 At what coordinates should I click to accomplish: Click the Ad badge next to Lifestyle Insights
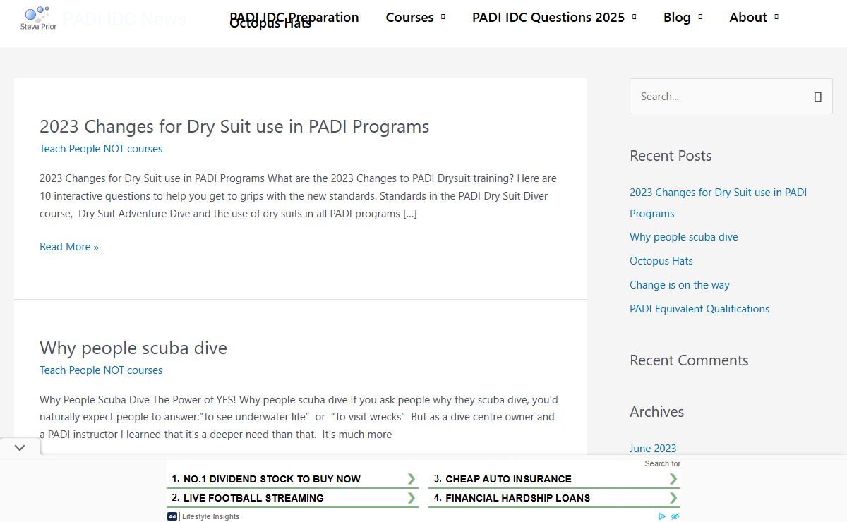[172, 516]
